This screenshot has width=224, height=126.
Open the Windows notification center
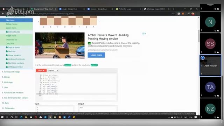click(196, 117)
